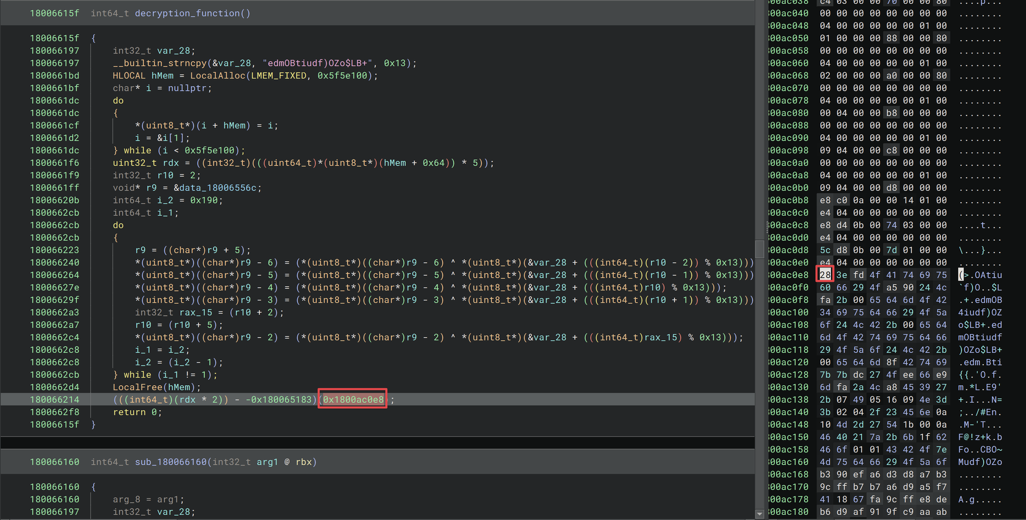
Task: Click address 1800662d4 in the address column
Action: [55, 387]
